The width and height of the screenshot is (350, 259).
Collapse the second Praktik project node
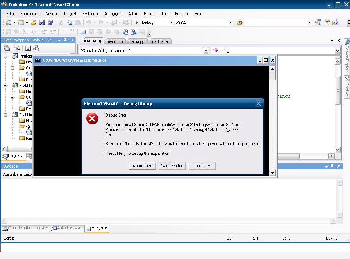pyautogui.click(x=6, y=85)
